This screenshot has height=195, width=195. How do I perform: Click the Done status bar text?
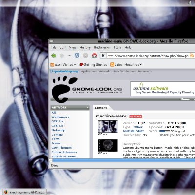tap(55, 165)
